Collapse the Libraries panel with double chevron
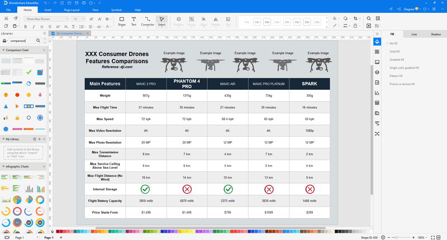 coord(45,33)
